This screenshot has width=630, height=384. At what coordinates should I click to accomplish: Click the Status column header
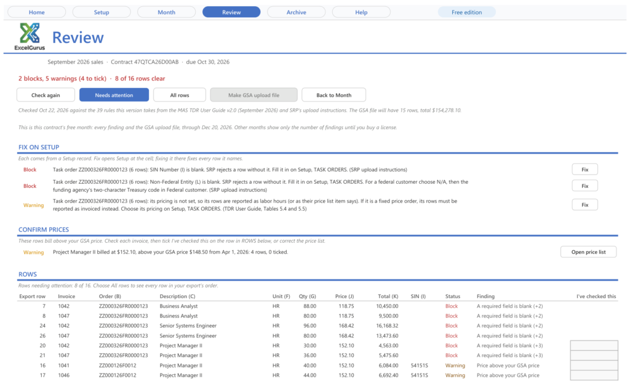click(452, 296)
